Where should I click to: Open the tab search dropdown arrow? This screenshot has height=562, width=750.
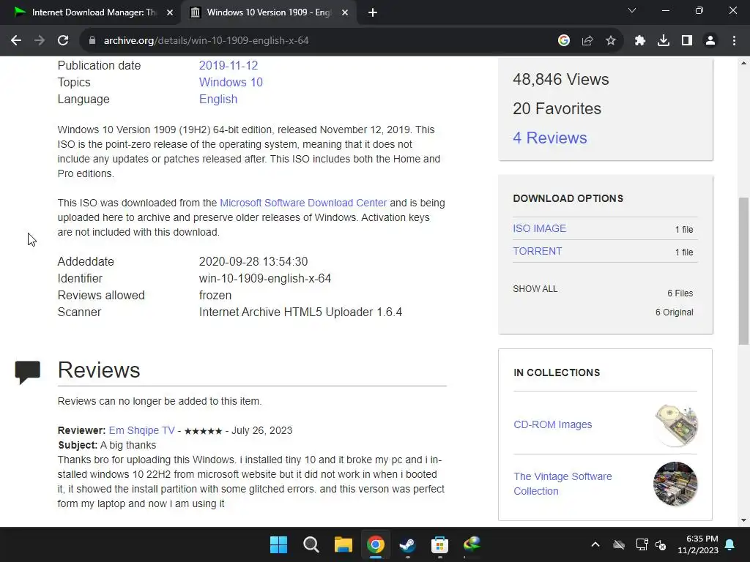632,10
